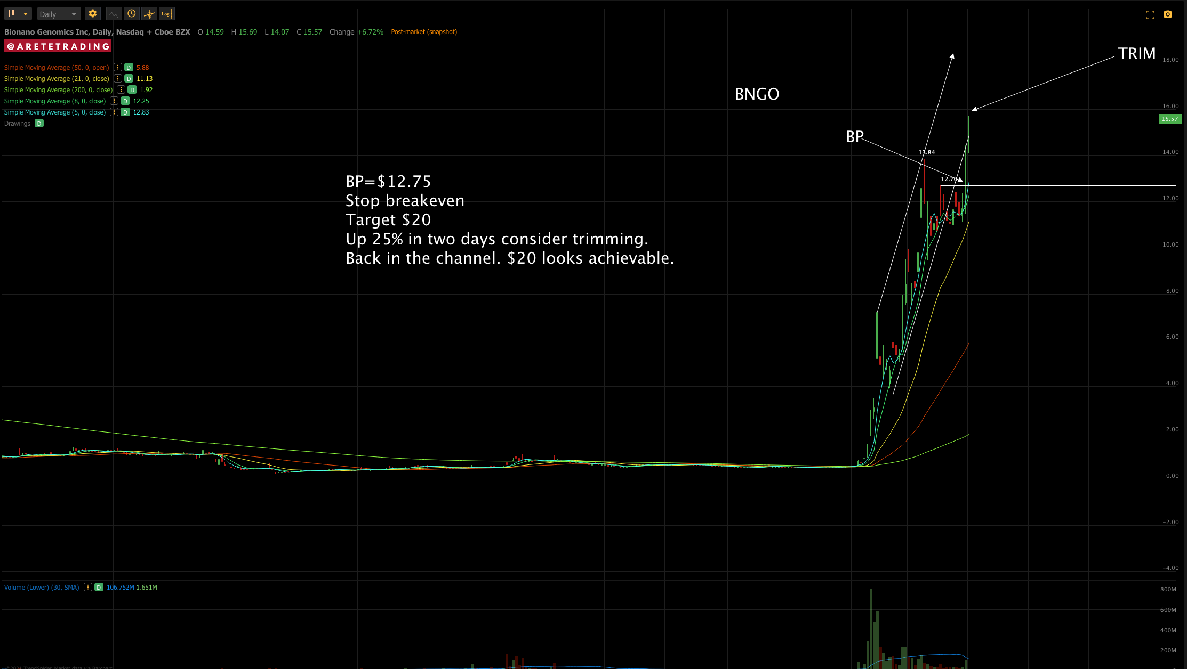Click the SMA 5.88 value readout
The width and height of the screenshot is (1187, 669).
coord(142,68)
